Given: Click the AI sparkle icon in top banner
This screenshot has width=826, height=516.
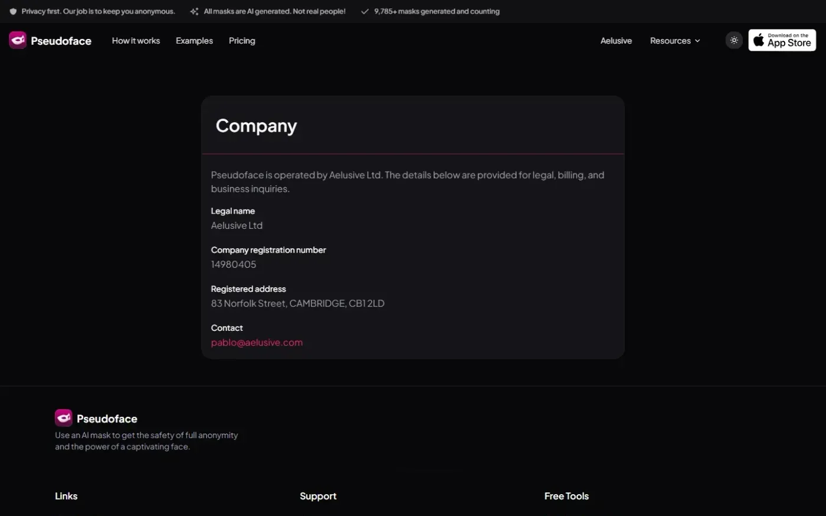Looking at the screenshot, I should 194,11.
